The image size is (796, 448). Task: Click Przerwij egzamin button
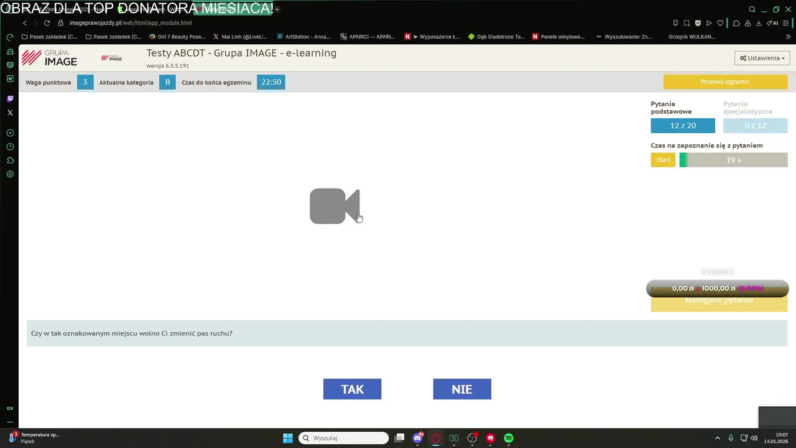(725, 82)
